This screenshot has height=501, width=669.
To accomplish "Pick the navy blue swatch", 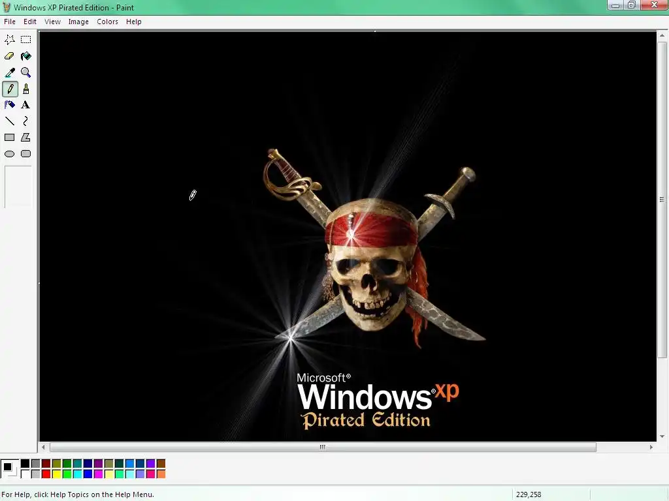I will click(88, 464).
